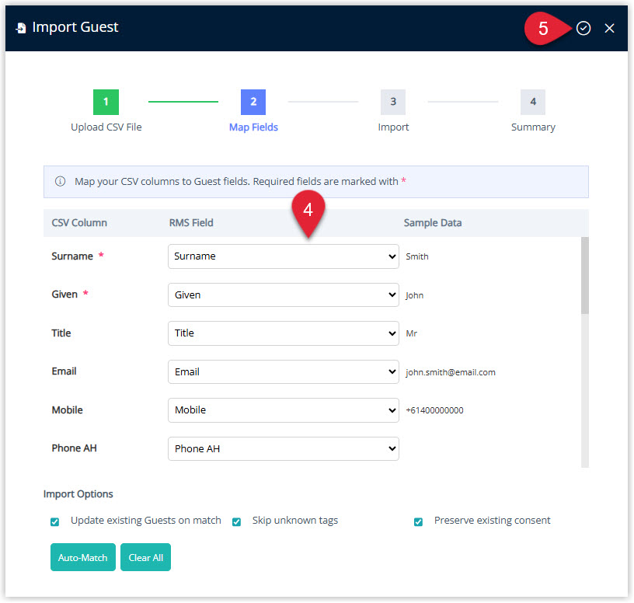This screenshot has height=603, width=634.
Task: Click the sample value Smith
Action: [417, 256]
